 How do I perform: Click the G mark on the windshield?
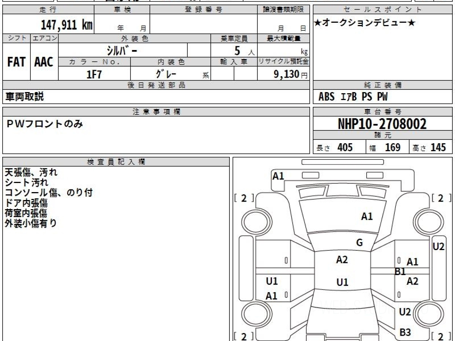tap(359, 243)
